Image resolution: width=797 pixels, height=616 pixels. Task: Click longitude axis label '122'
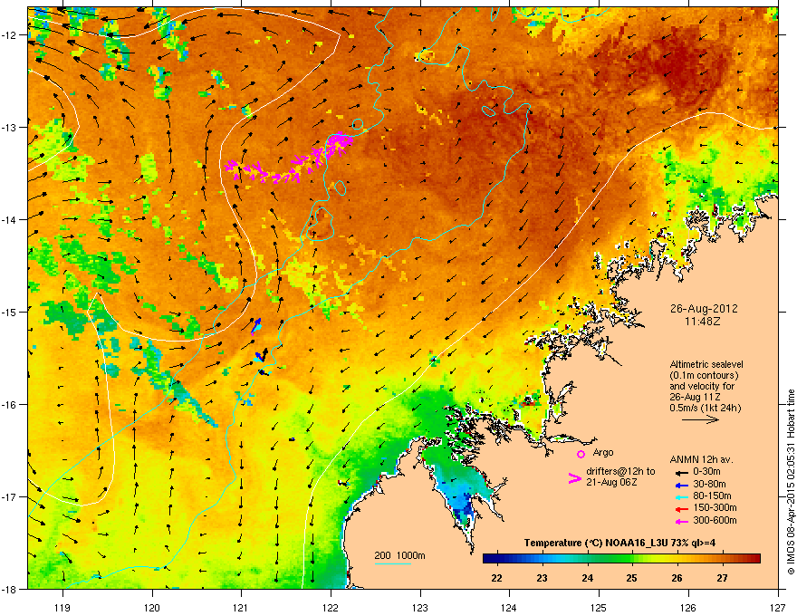[331, 607]
